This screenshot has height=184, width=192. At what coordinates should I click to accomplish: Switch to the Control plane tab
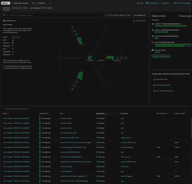[x=17, y=8]
